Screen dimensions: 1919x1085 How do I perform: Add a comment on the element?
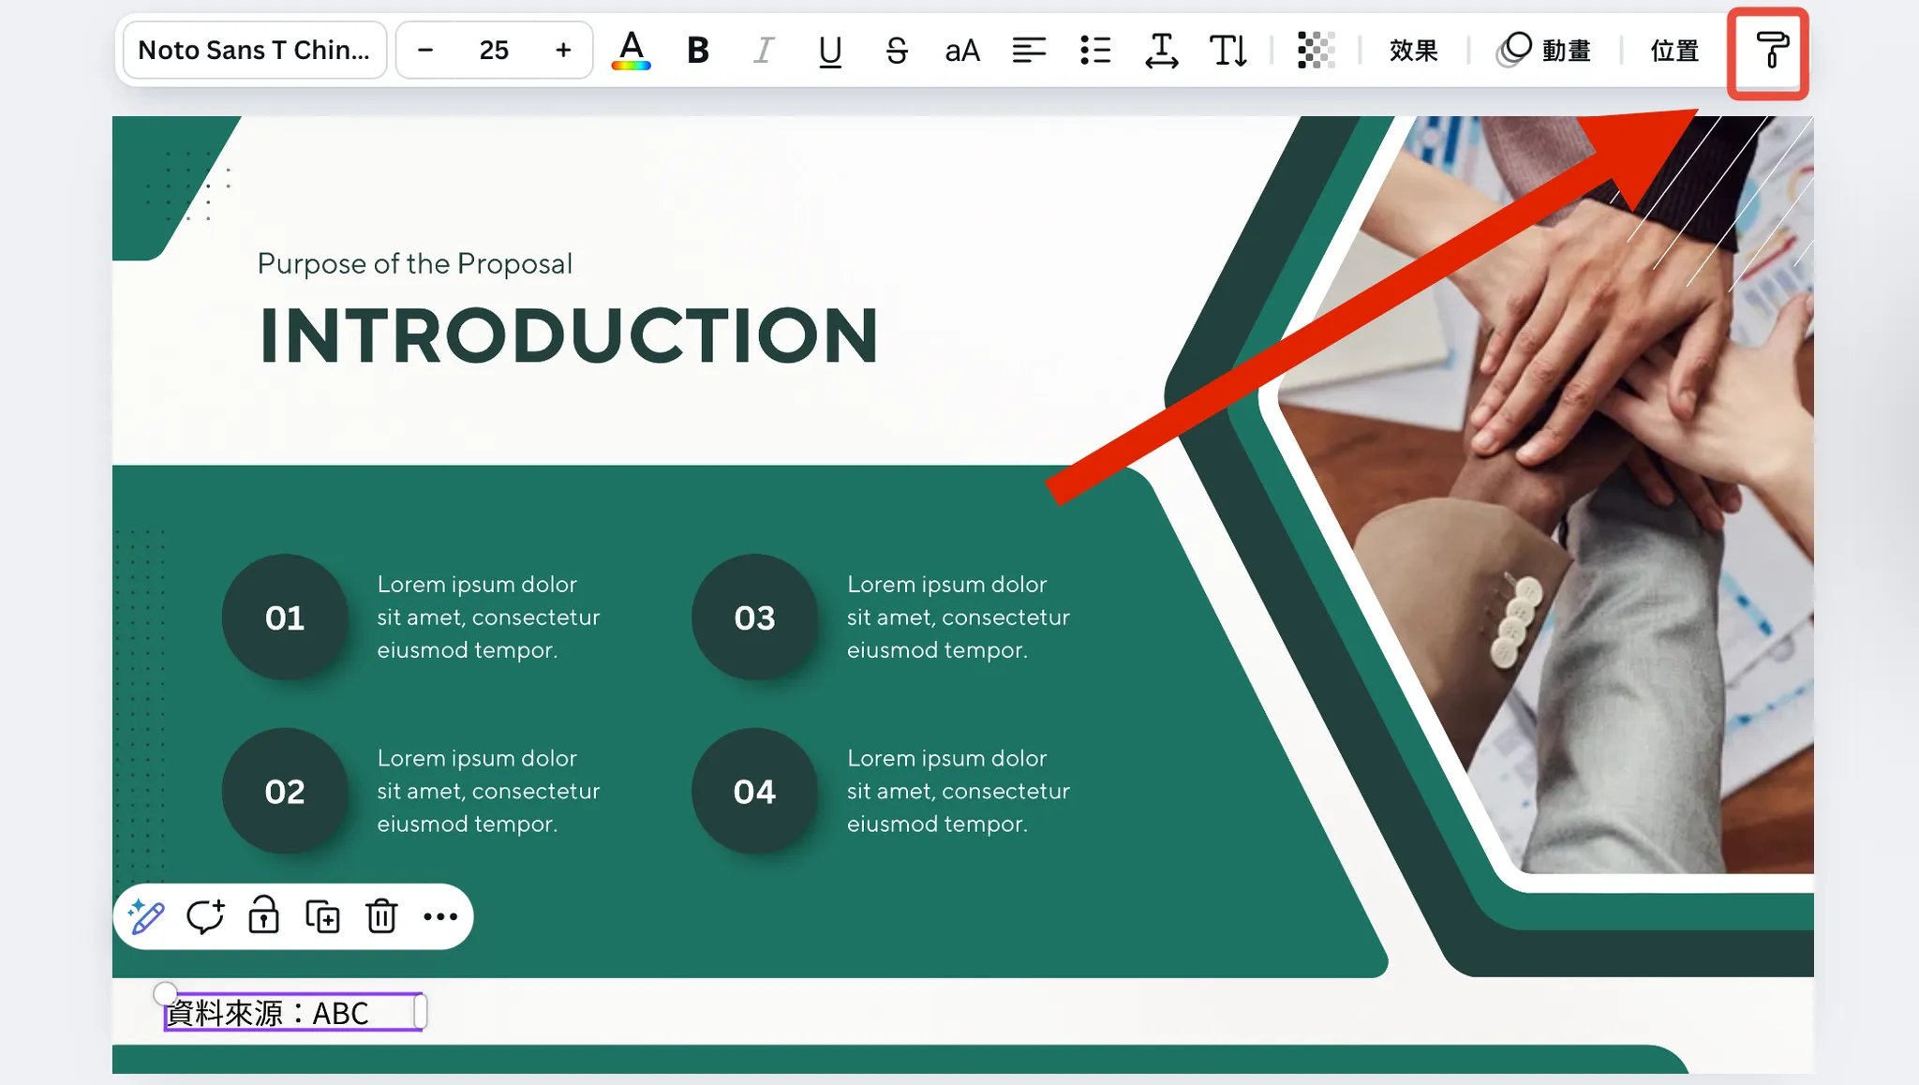coord(205,916)
